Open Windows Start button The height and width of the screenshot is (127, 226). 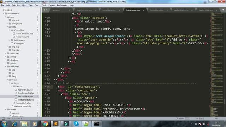tap(4, 124)
